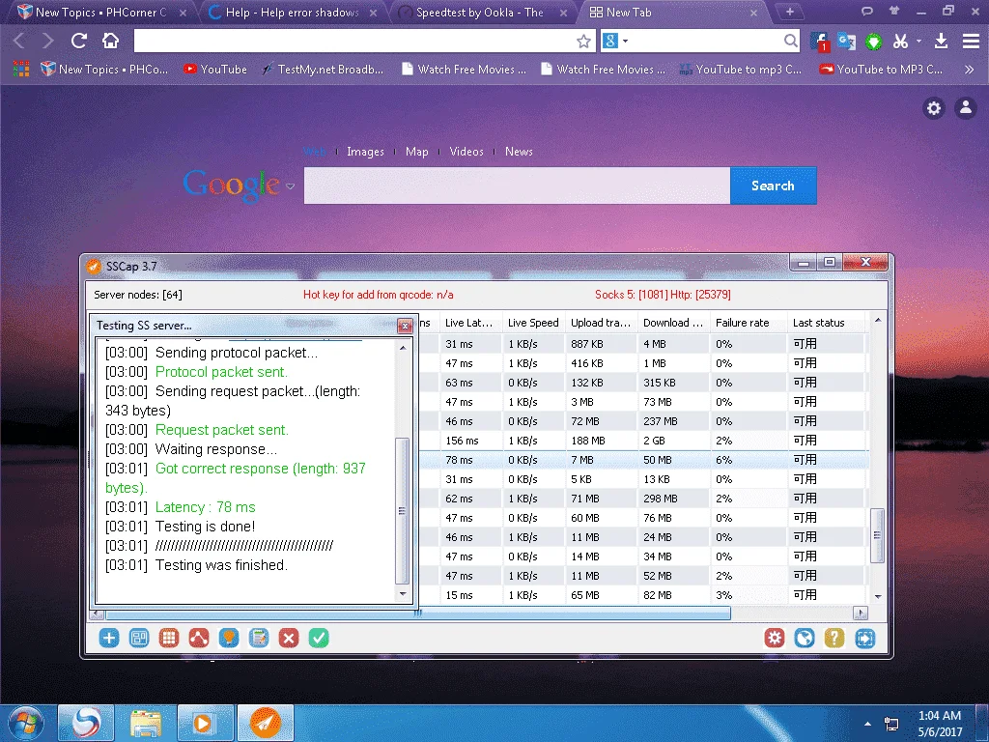The height and width of the screenshot is (742, 989).
Task: Reload the current browser page
Action: pyautogui.click(x=79, y=41)
